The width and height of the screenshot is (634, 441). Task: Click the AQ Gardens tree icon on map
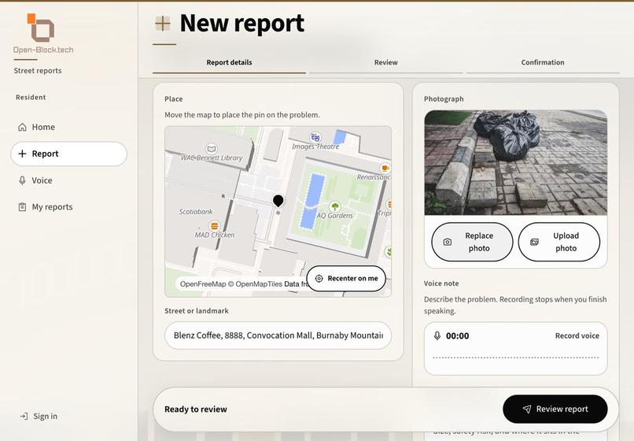334,206
